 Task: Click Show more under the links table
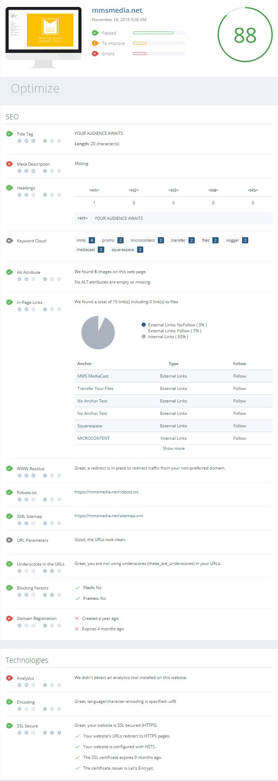[x=174, y=448]
